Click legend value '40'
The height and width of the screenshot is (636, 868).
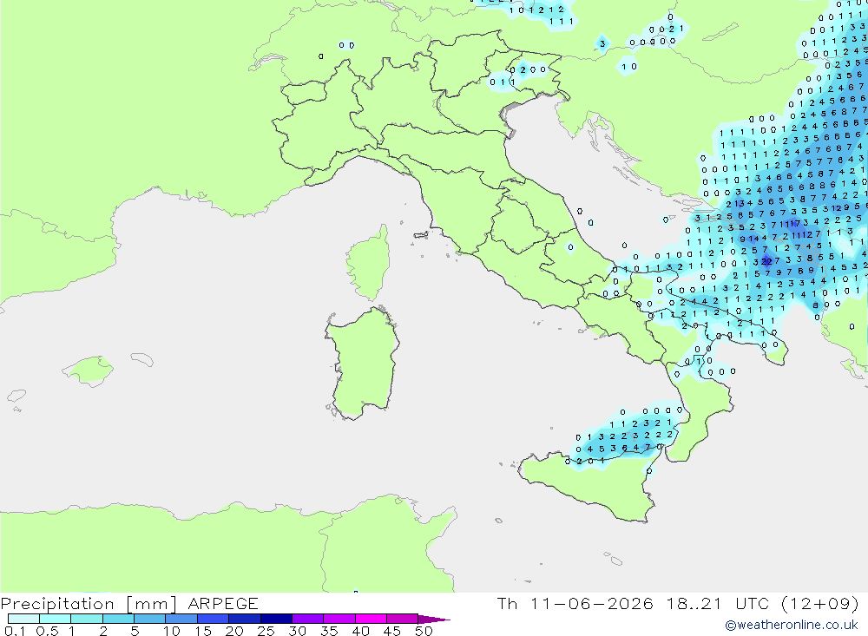click(360, 631)
